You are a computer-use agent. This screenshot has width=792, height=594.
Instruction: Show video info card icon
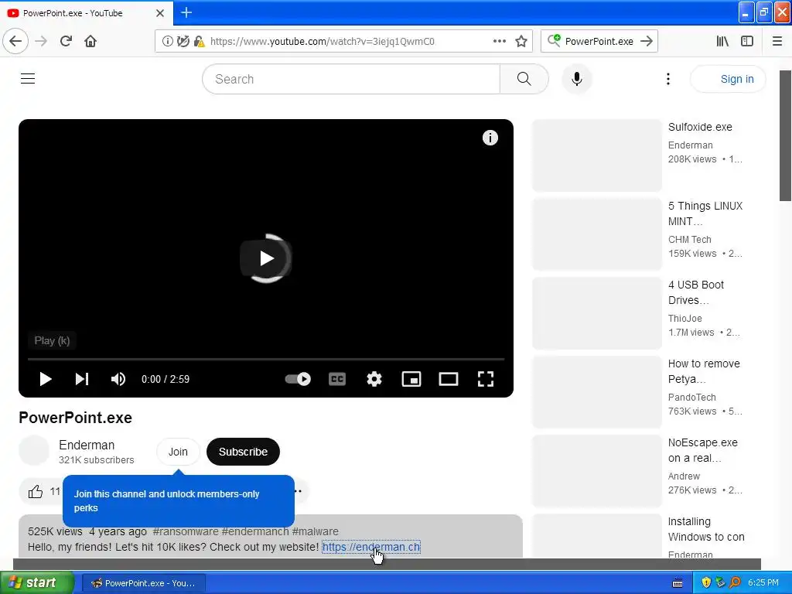point(490,138)
